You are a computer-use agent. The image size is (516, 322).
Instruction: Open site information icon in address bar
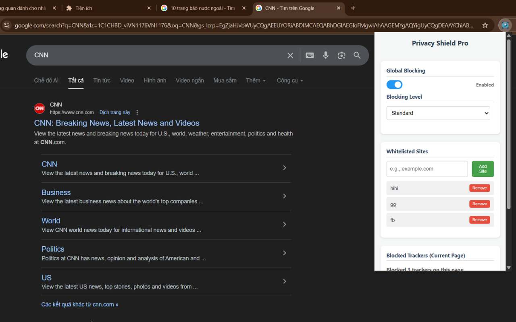6,25
